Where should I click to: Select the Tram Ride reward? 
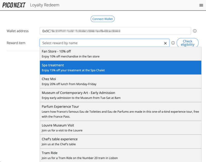(121, 155)
